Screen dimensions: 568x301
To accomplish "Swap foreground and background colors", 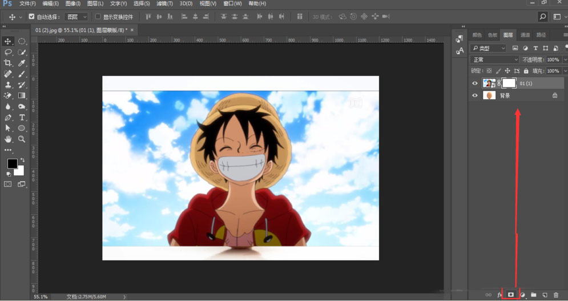I will 22,160.
